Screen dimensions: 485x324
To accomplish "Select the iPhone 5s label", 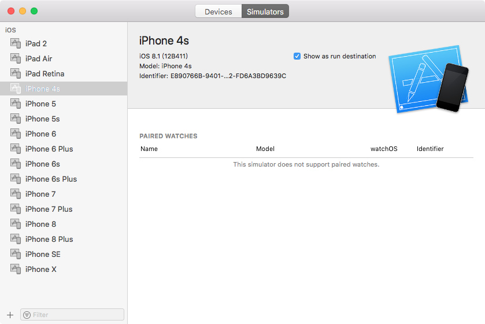I will click(42, 119).
